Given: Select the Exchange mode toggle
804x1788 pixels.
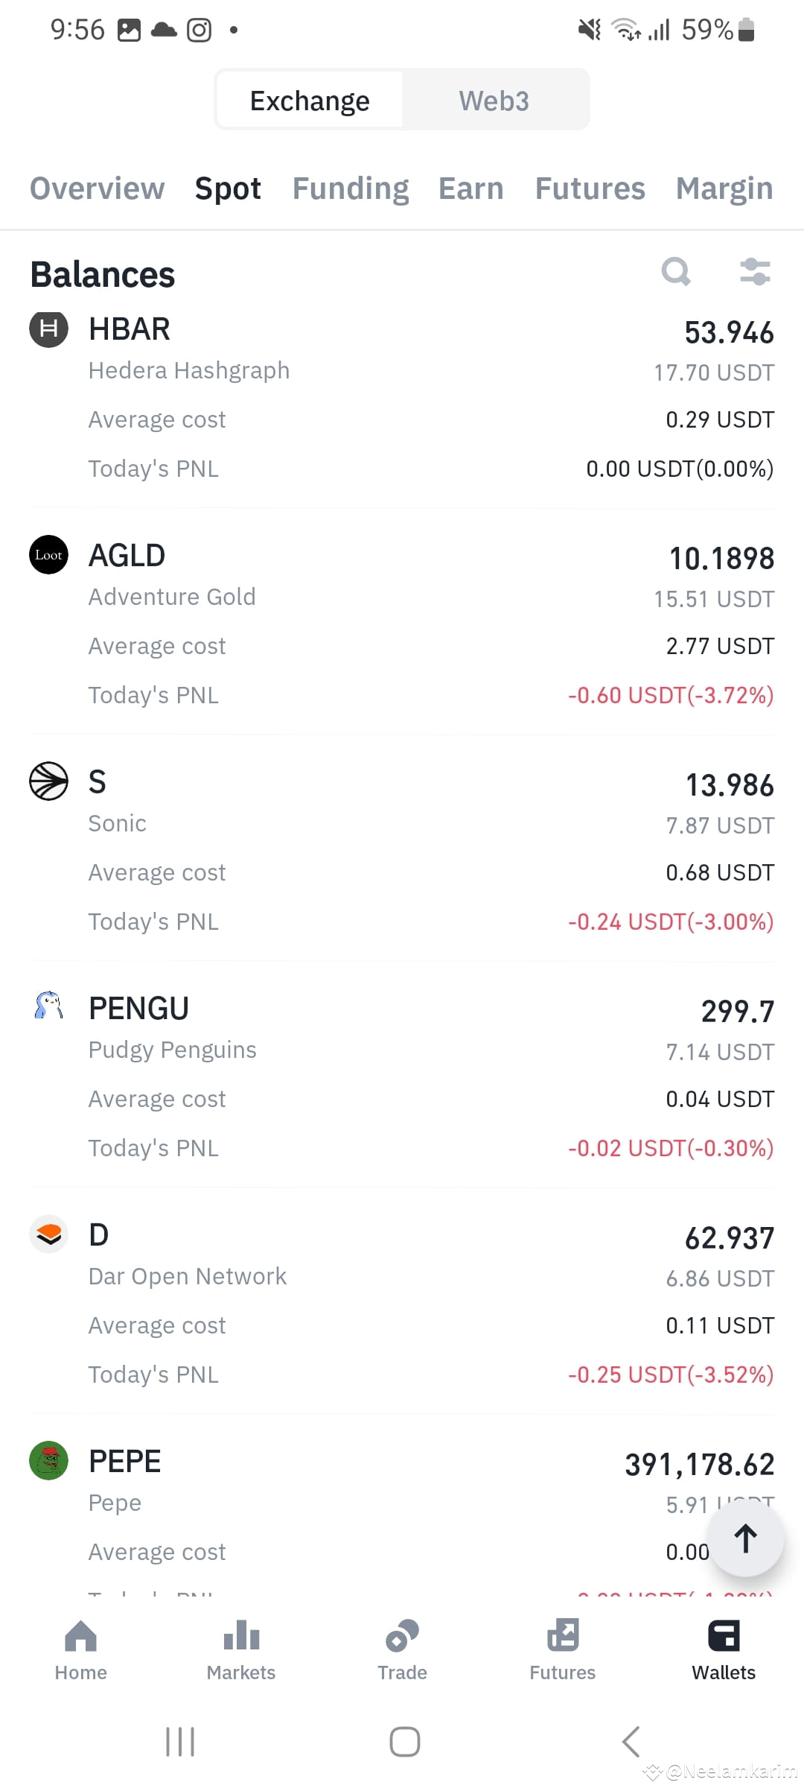Looking at the screenshot, I should tap(310, 101).
